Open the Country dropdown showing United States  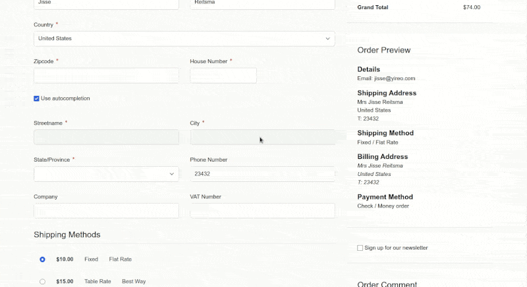[x=184, y=39]
